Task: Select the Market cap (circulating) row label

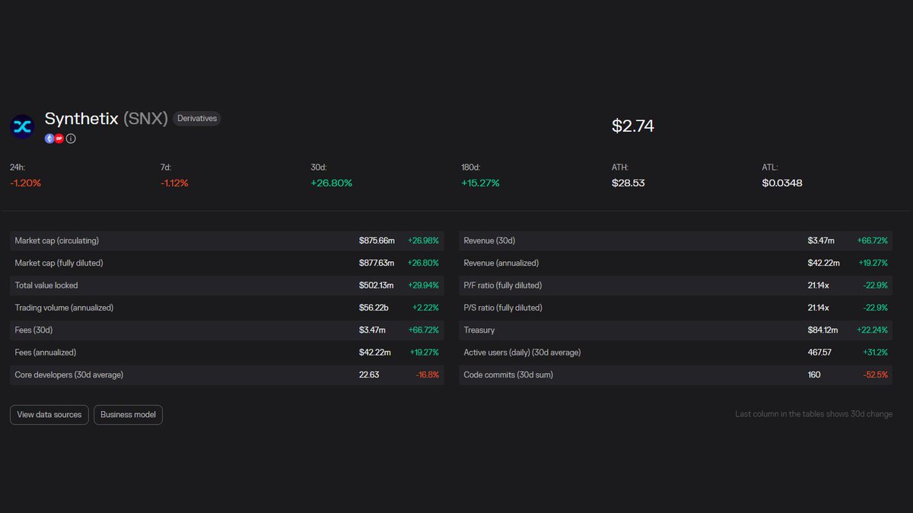Action: click(x=57, y=241)
